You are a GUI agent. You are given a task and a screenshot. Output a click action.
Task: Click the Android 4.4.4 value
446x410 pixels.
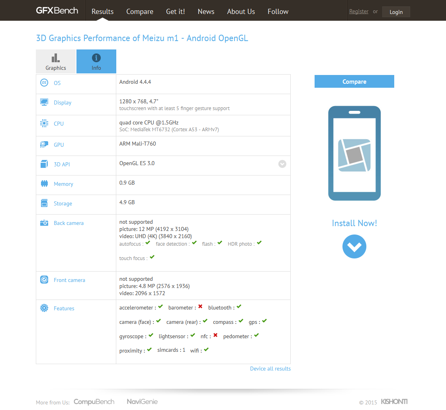click(135, 82)
